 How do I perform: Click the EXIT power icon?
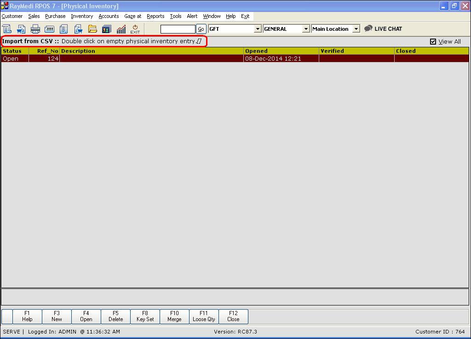tap(135, 29)
